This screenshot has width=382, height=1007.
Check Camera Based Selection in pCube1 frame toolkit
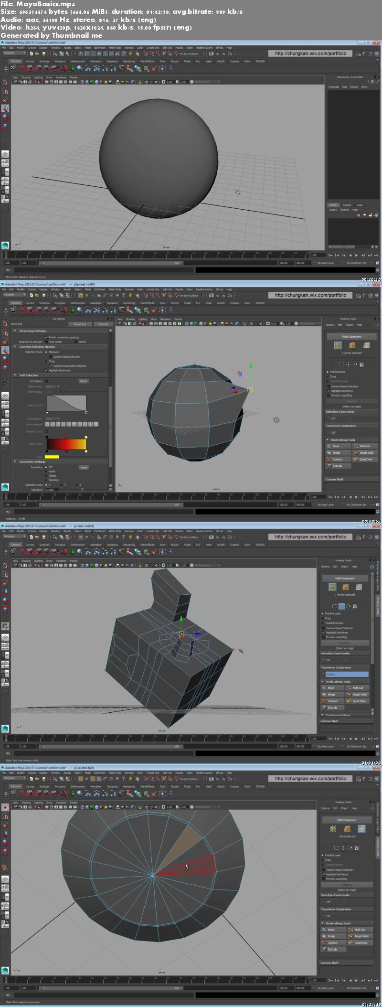click(x=324, y=628)
